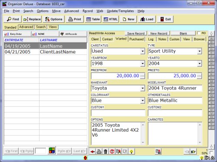Click the First page button
The height and width of the screenshot is (162, 217).
coord(11,151)
